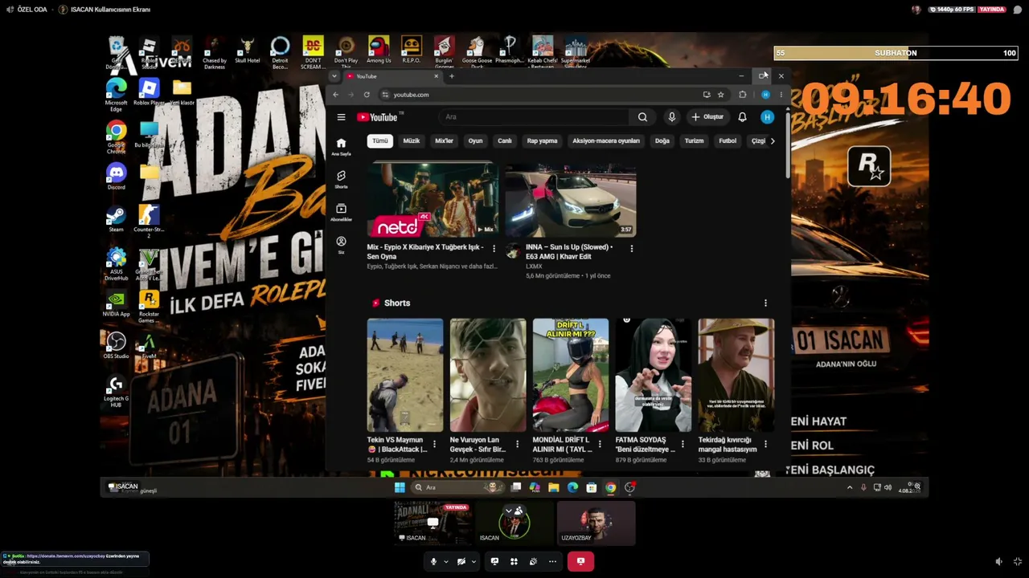Image resolution: width=1029 pixels, height=578 pixels.
Task: Open the YouTube account avatar menu
Action: tap(767, 117)
